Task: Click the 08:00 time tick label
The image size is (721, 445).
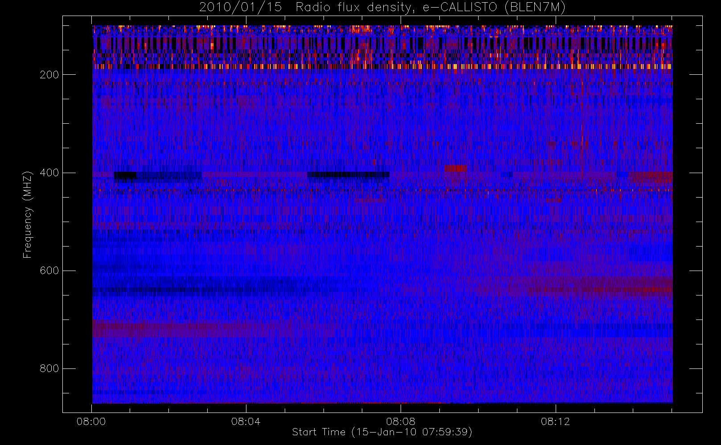Action: 91,421
